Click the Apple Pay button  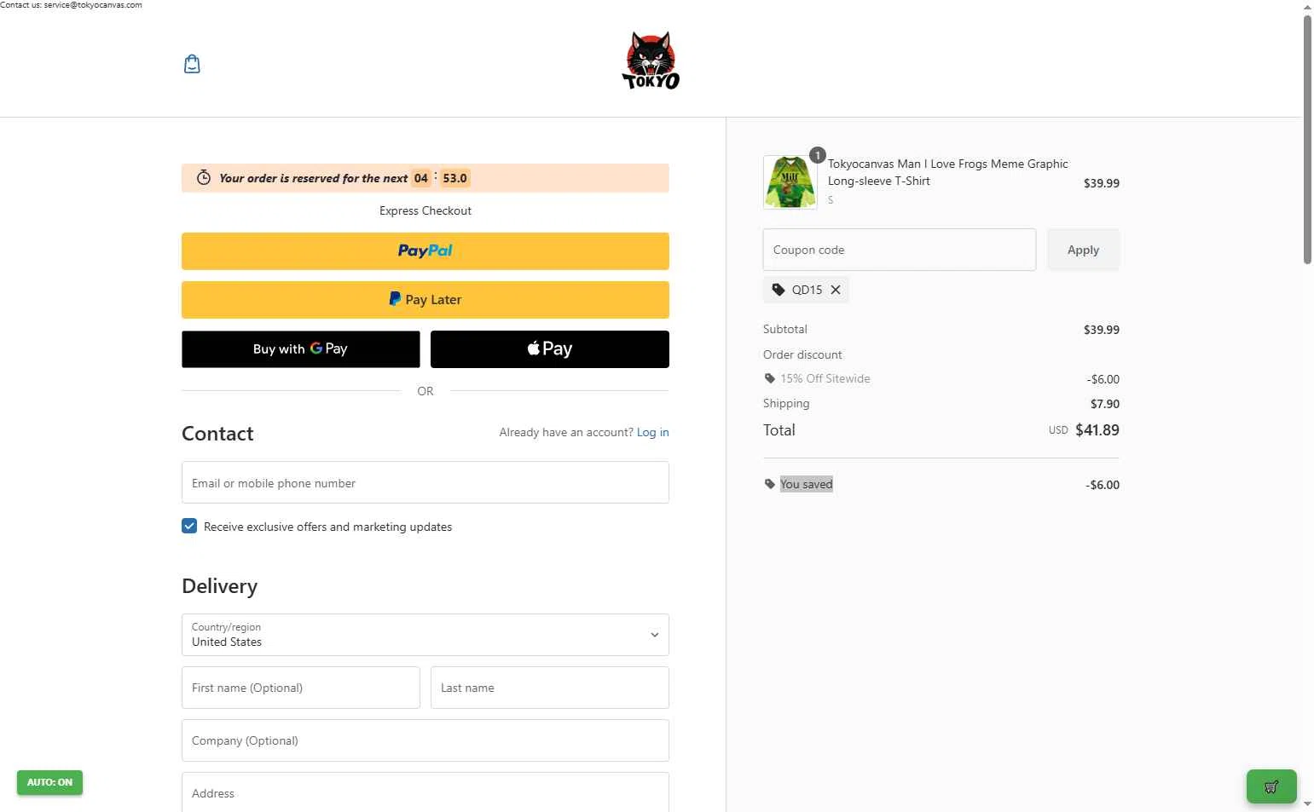click(550, 349)
